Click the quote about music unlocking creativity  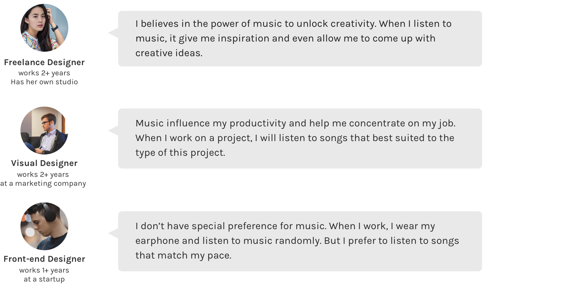300,39
